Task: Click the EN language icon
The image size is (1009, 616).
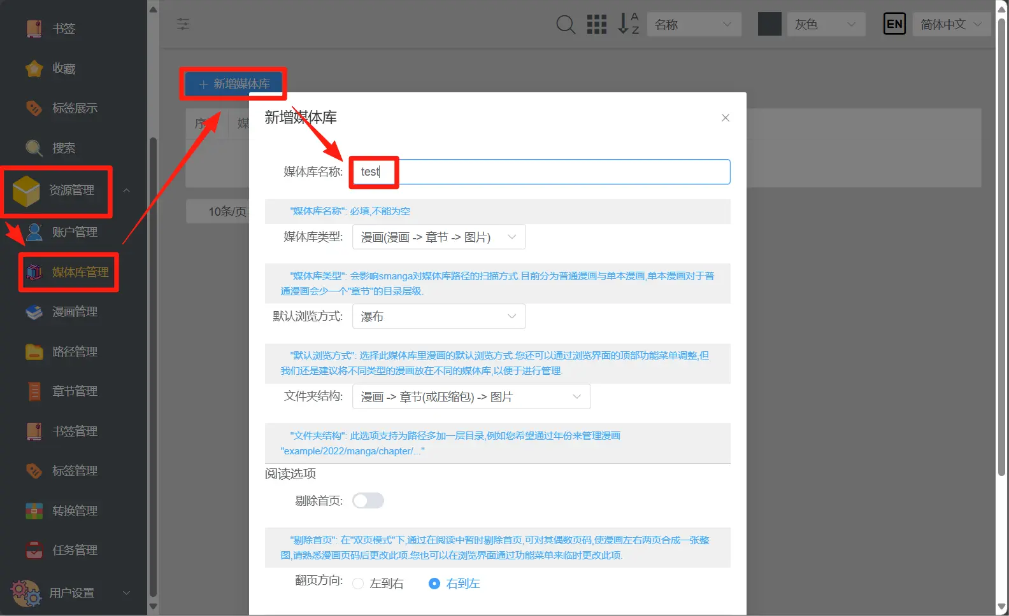Action: tap(894, 25)
